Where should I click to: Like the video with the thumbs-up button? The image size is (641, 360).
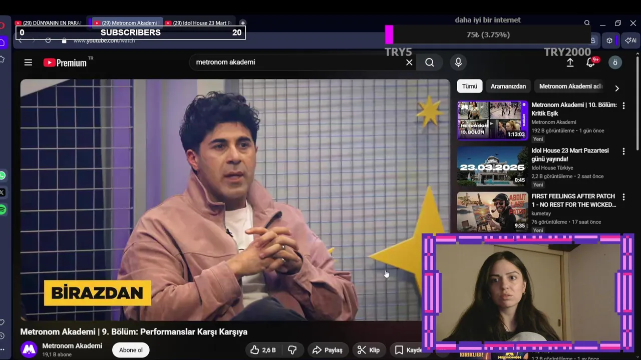coord(263,350)
